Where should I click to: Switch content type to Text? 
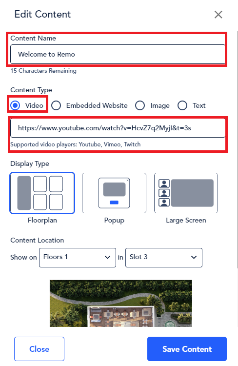coord(182,105)
